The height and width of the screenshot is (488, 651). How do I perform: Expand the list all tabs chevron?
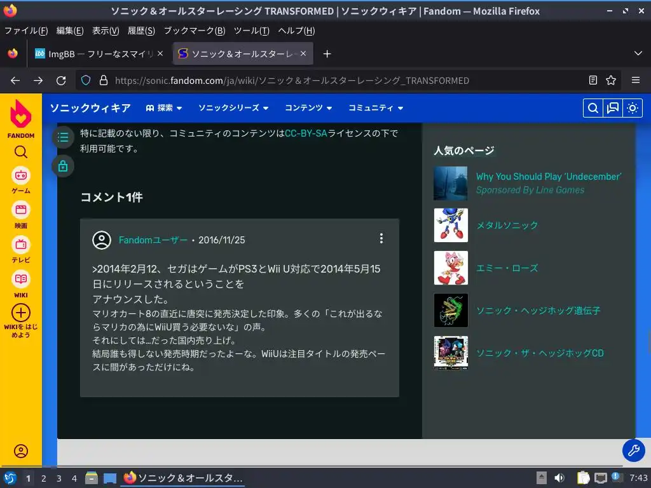coord(638,53)
